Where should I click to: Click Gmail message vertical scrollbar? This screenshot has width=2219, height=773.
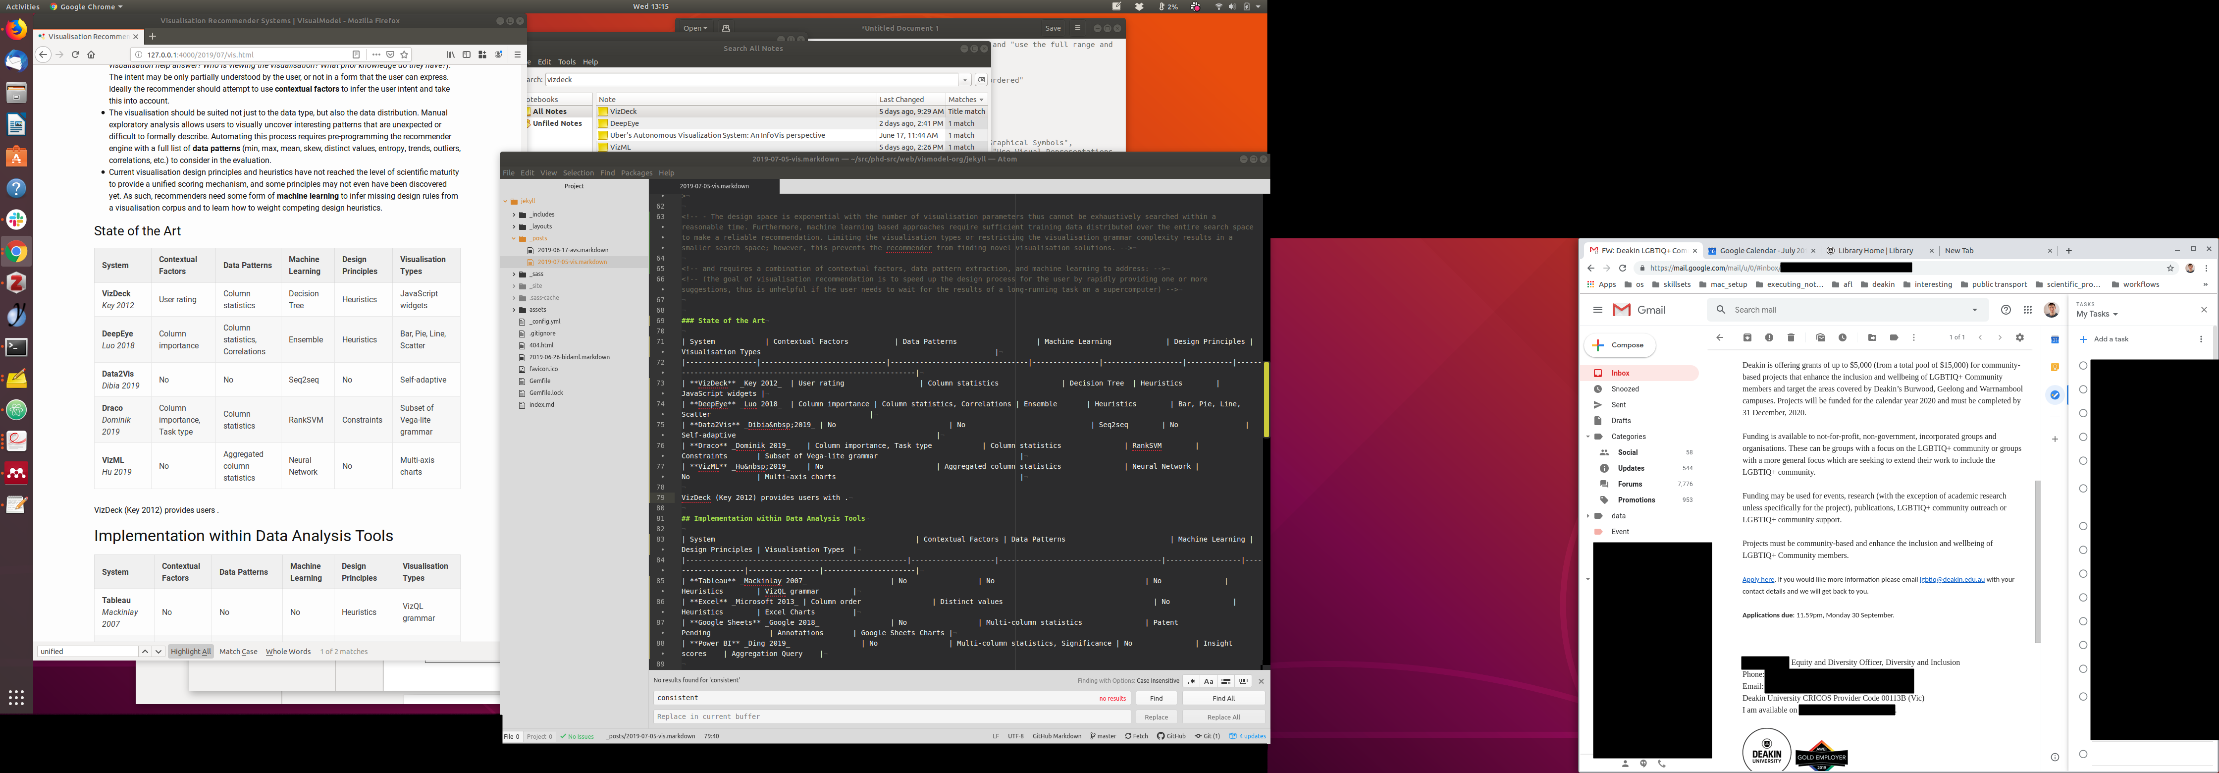[2037, 560]
